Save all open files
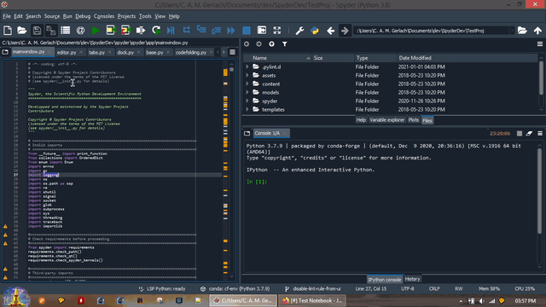The width and height of the screenshot is (546, 307). click(51, 31)
